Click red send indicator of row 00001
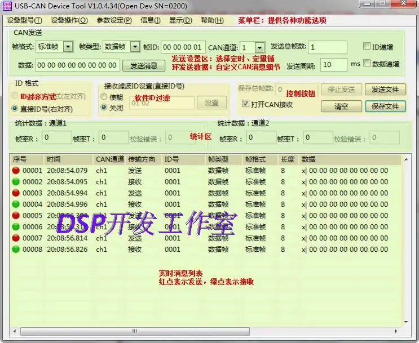Viewport: 419px width, 343px height. (x=16, y=170)
